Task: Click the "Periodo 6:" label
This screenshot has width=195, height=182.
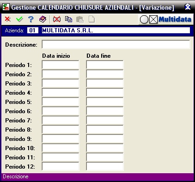Action: [x=18, y=111]
